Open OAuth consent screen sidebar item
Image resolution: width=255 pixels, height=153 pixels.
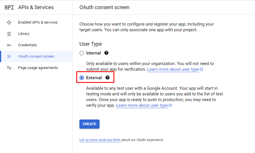pos(36,56)
